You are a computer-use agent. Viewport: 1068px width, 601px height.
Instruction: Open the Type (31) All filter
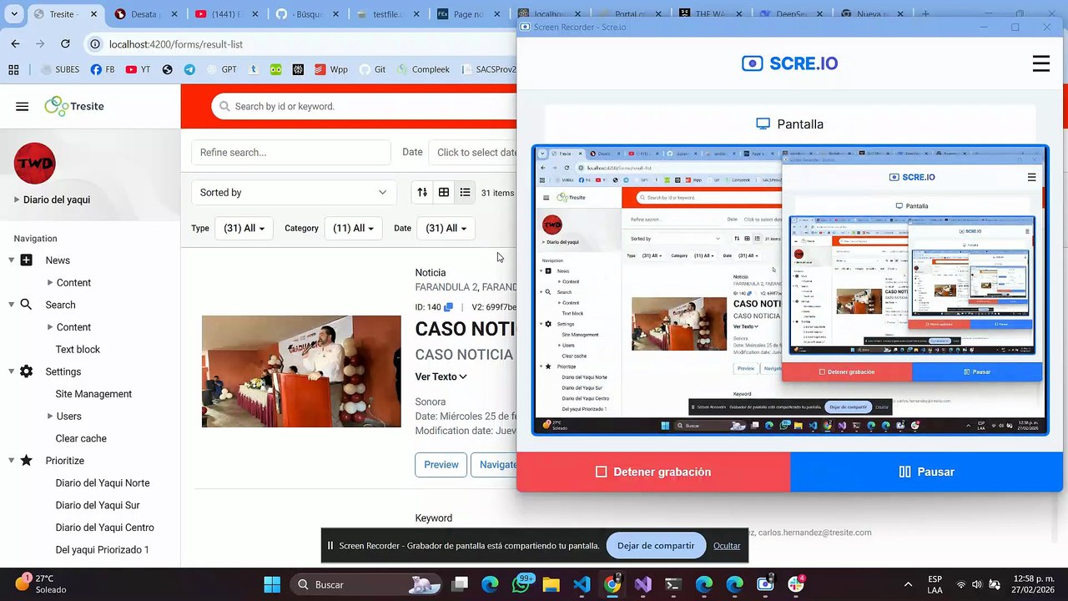pos(244,228)
